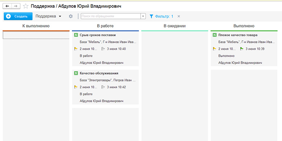Screen dimensions: 282x141
Task: Click yellow flag in Срыв сроков поставки card
Action: coord(76,49)
